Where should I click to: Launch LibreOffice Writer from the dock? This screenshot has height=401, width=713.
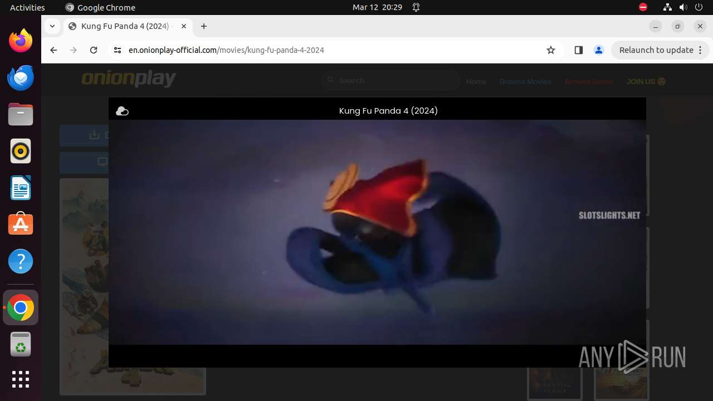(x=21, y=188)
